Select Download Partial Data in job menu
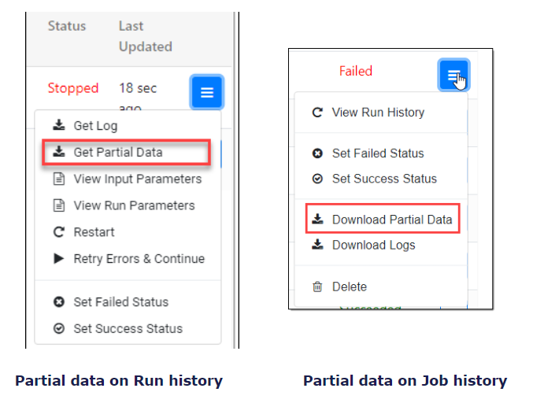This screenshot has width=533, height=403. pos(392,220)
